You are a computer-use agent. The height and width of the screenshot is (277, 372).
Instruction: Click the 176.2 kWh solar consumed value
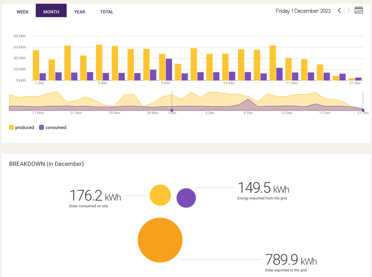[95, 195]
